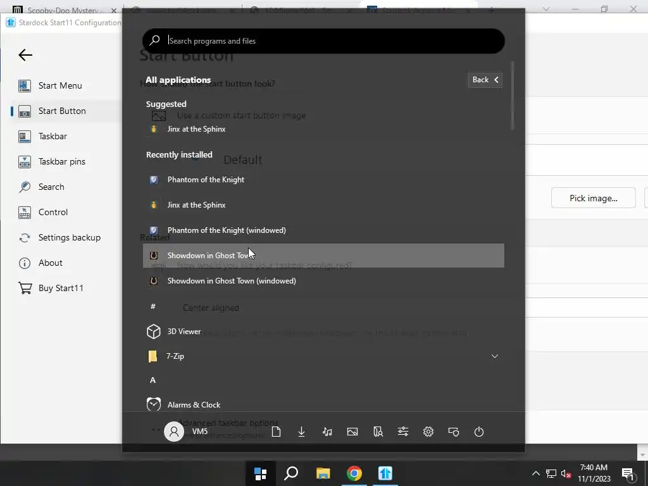Switch to Start11 app on taskbar
648x486 pixels.
(385, 473)
